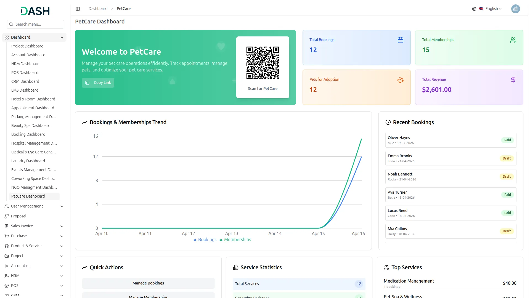Click the Service Statistics building icon
The width and height of the screenshot is (530, 298).
tap(235, 267)
